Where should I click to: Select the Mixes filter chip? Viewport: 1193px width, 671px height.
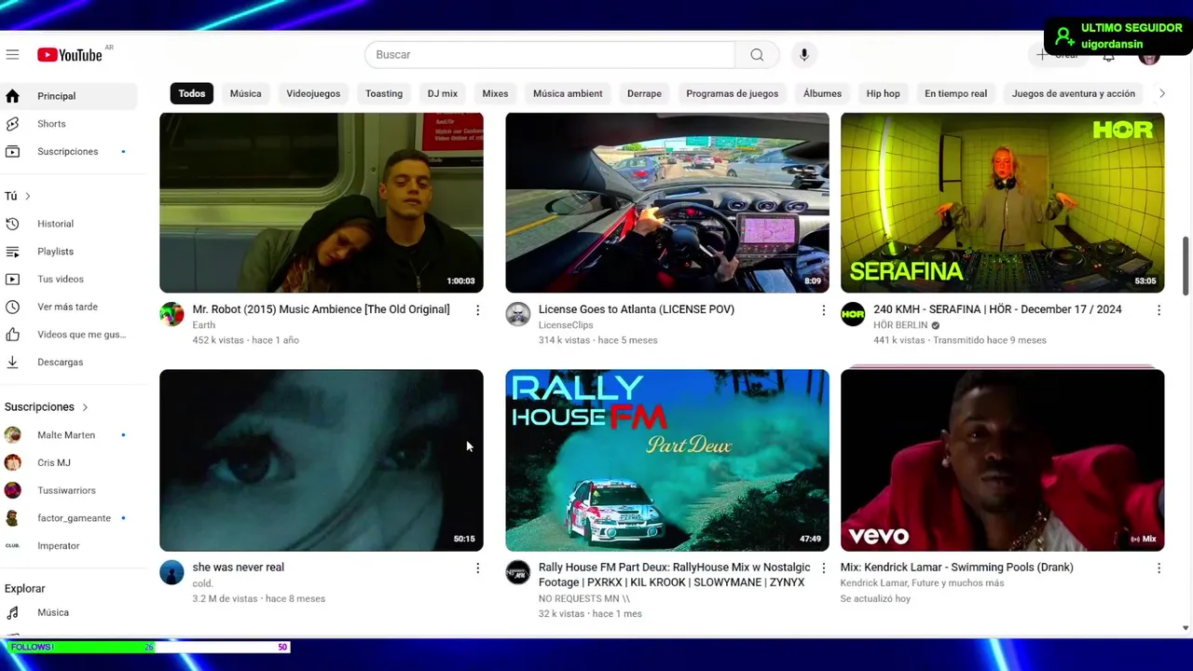(495, 93)
